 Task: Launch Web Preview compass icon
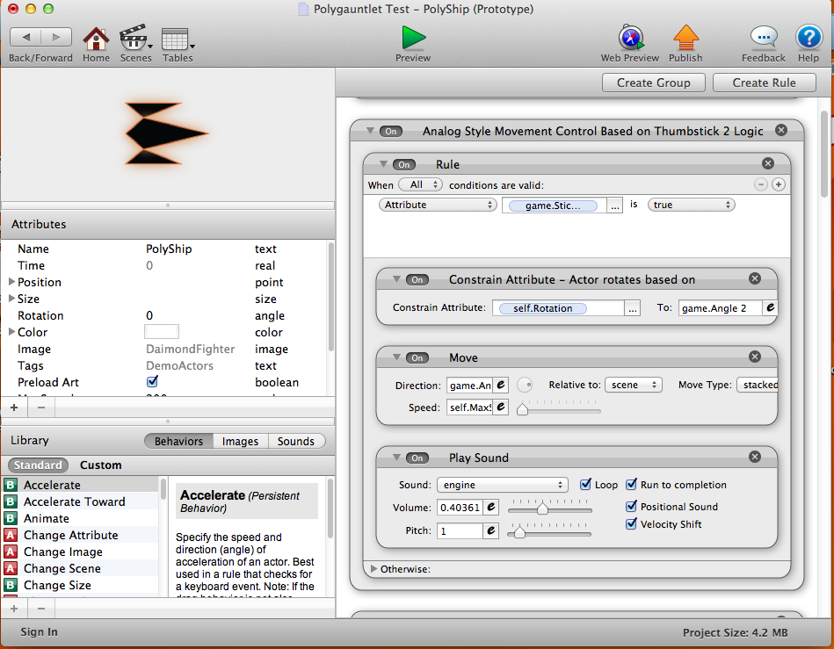coord(629,39)
